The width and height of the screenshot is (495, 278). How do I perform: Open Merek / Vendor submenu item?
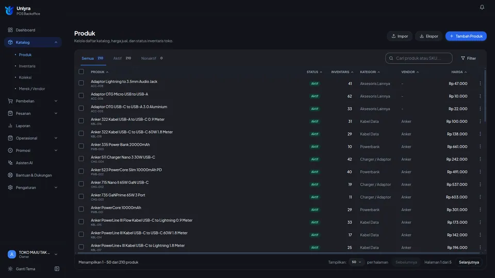(32, 89)
